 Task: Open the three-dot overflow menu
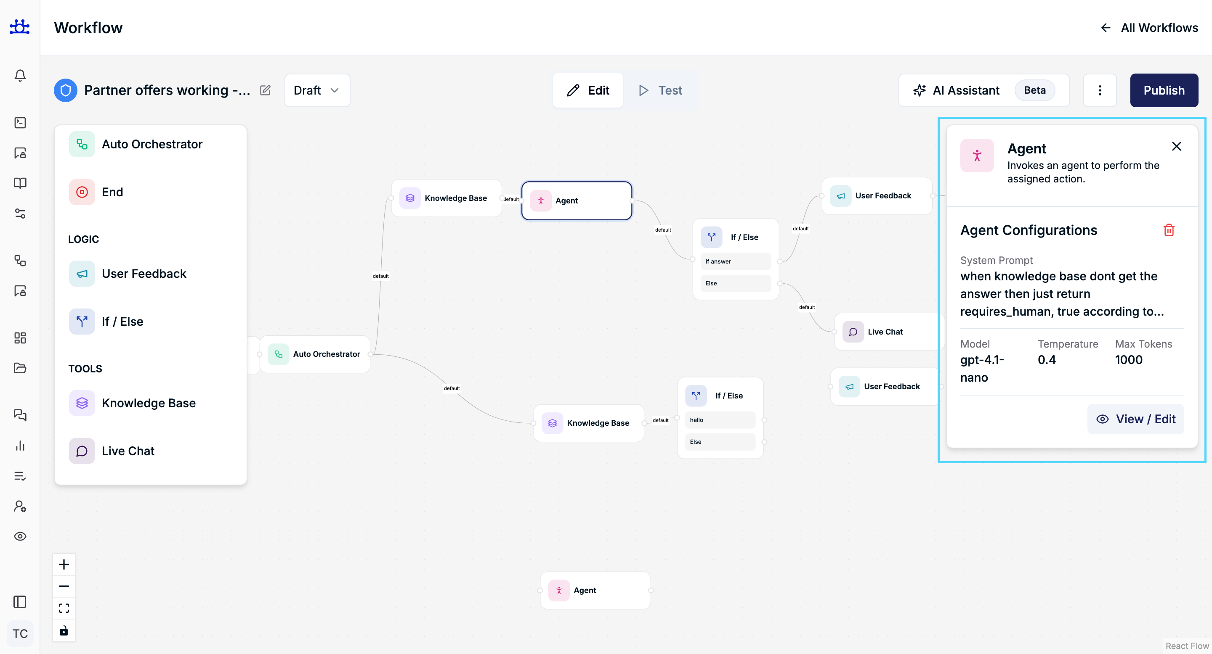coord(1100,90)
